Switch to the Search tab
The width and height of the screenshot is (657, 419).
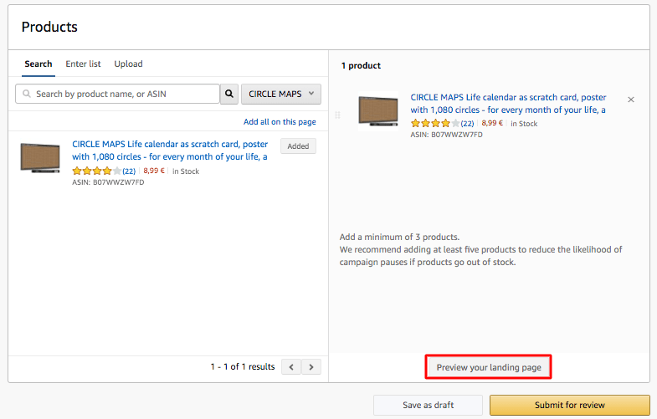pos(38,64)
